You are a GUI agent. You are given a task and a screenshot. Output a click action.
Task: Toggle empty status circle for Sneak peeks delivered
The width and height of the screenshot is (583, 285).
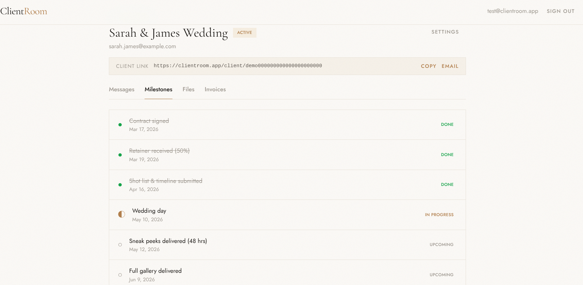coord(120,245)
